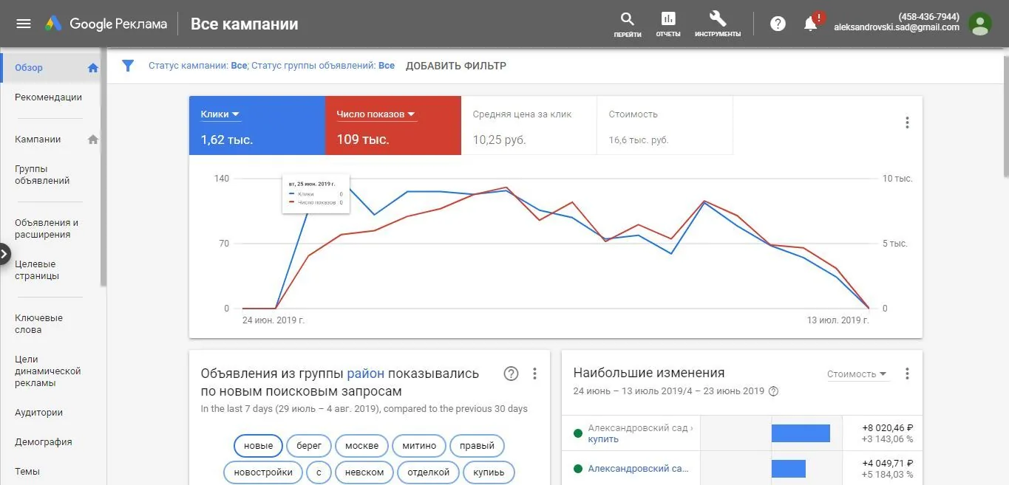This screenshot has width=1009, height=485.
Task: Open Ключевые слова in the sidebar
Action: click(38, 324)
